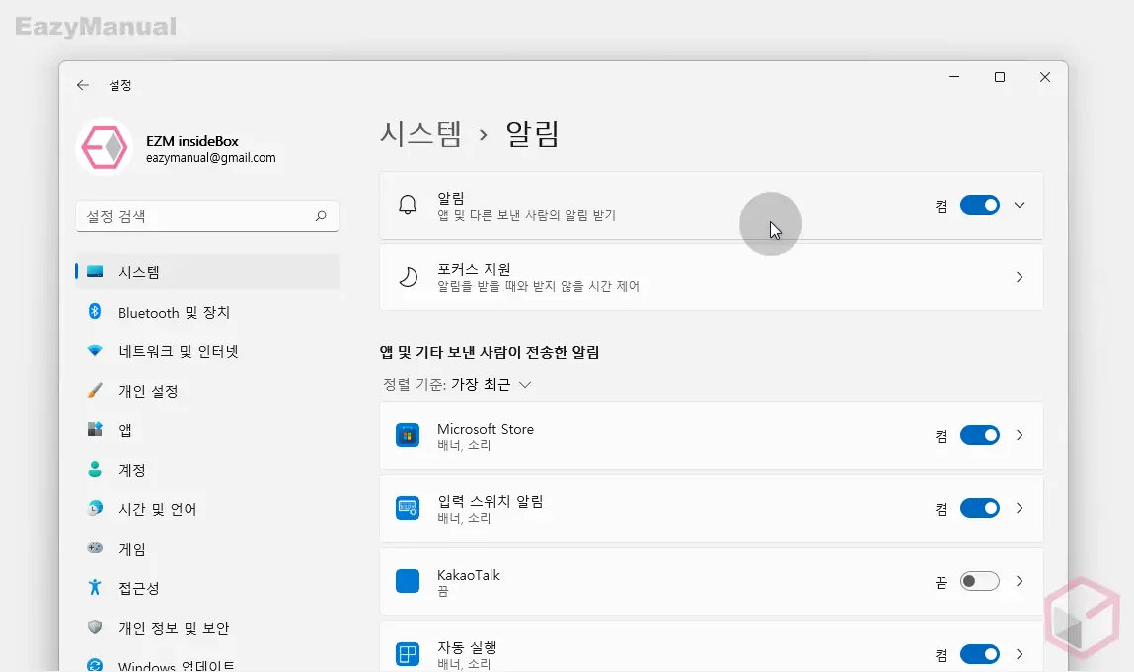Enable the KakaoTalk notifications toggle

coord(979,581)
